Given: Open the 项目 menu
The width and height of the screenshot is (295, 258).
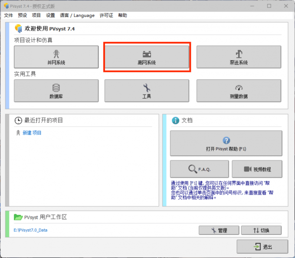Looking at the screenshot, I should tap(36, 15).
